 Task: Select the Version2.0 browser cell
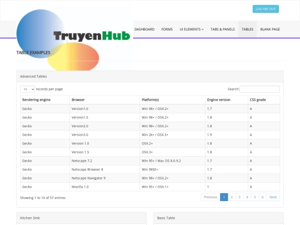[104, 126]
